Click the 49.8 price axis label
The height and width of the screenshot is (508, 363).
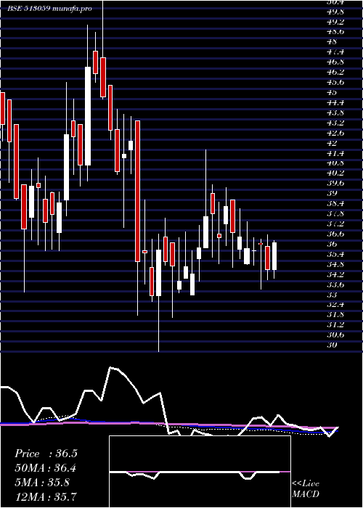point(335,12)
